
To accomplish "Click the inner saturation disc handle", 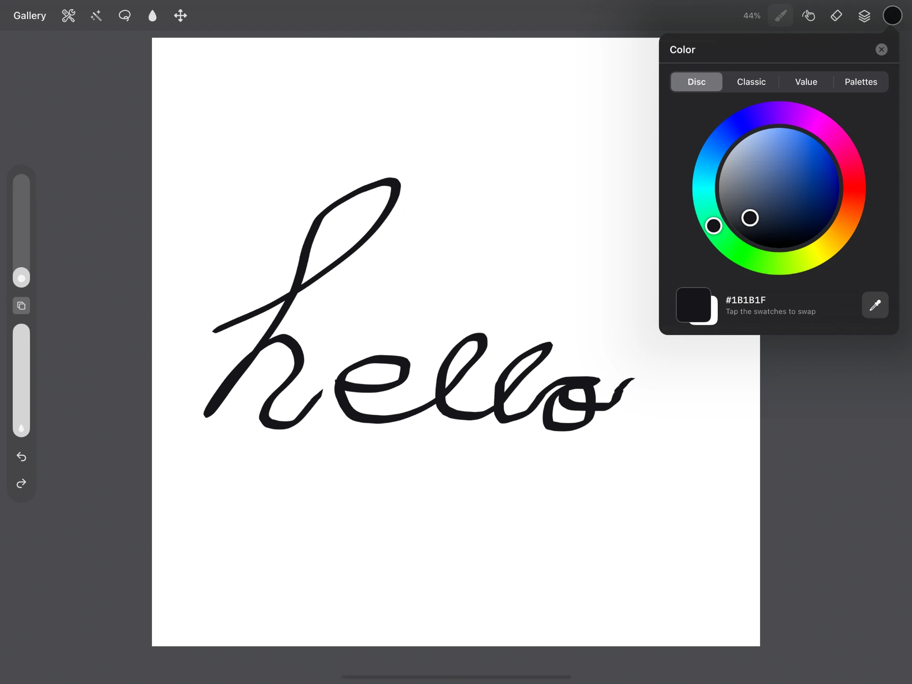I will (x=750, y=218).
